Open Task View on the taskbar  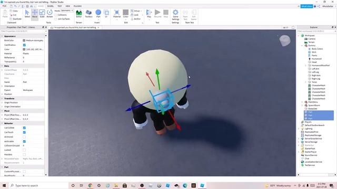[82, 185]
